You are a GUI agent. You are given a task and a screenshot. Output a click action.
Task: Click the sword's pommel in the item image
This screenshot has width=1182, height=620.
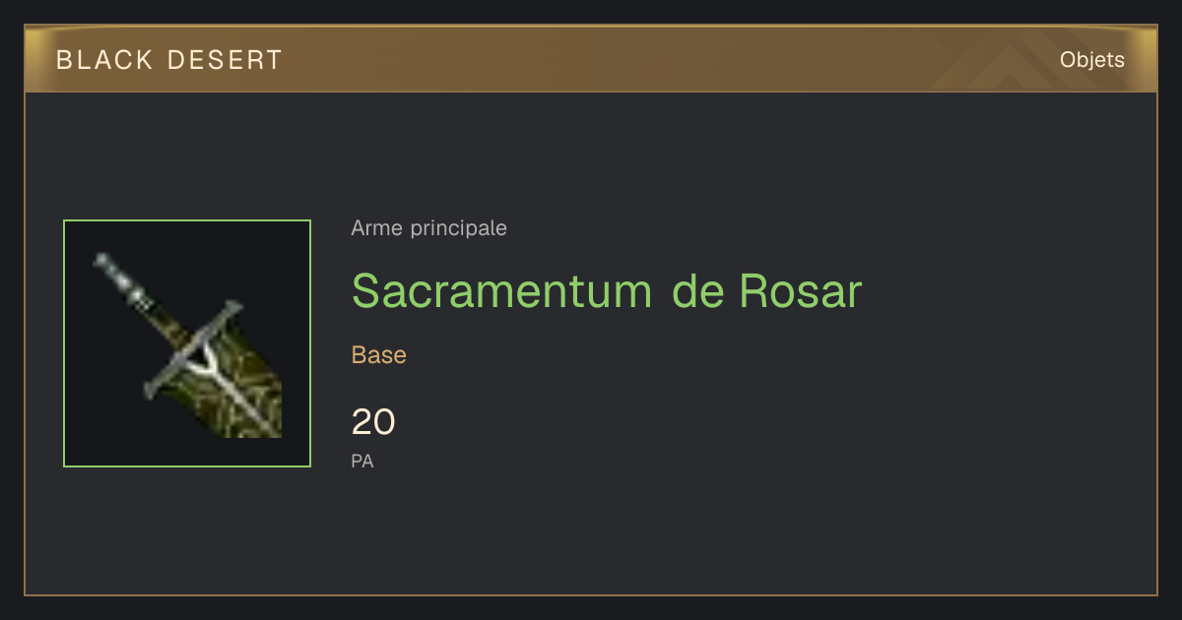tap(102, 263)
